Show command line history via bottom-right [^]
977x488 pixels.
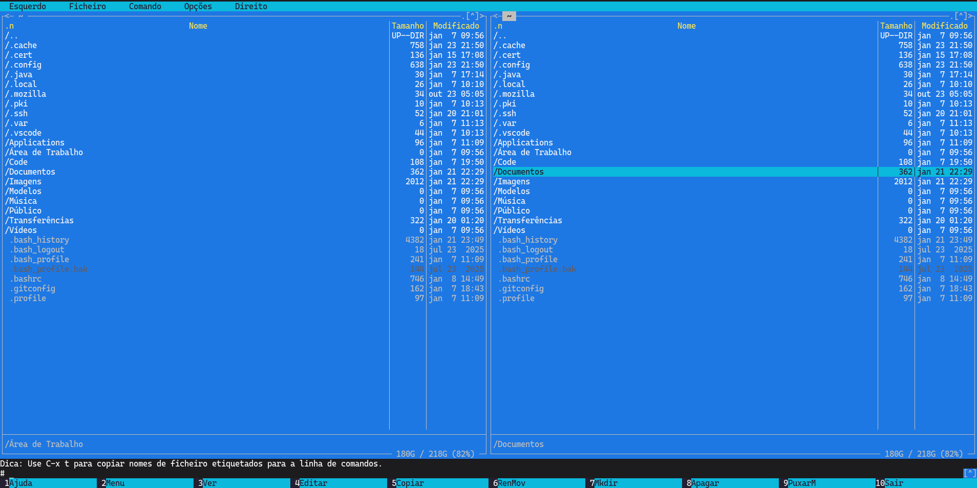tap(969, 473)
